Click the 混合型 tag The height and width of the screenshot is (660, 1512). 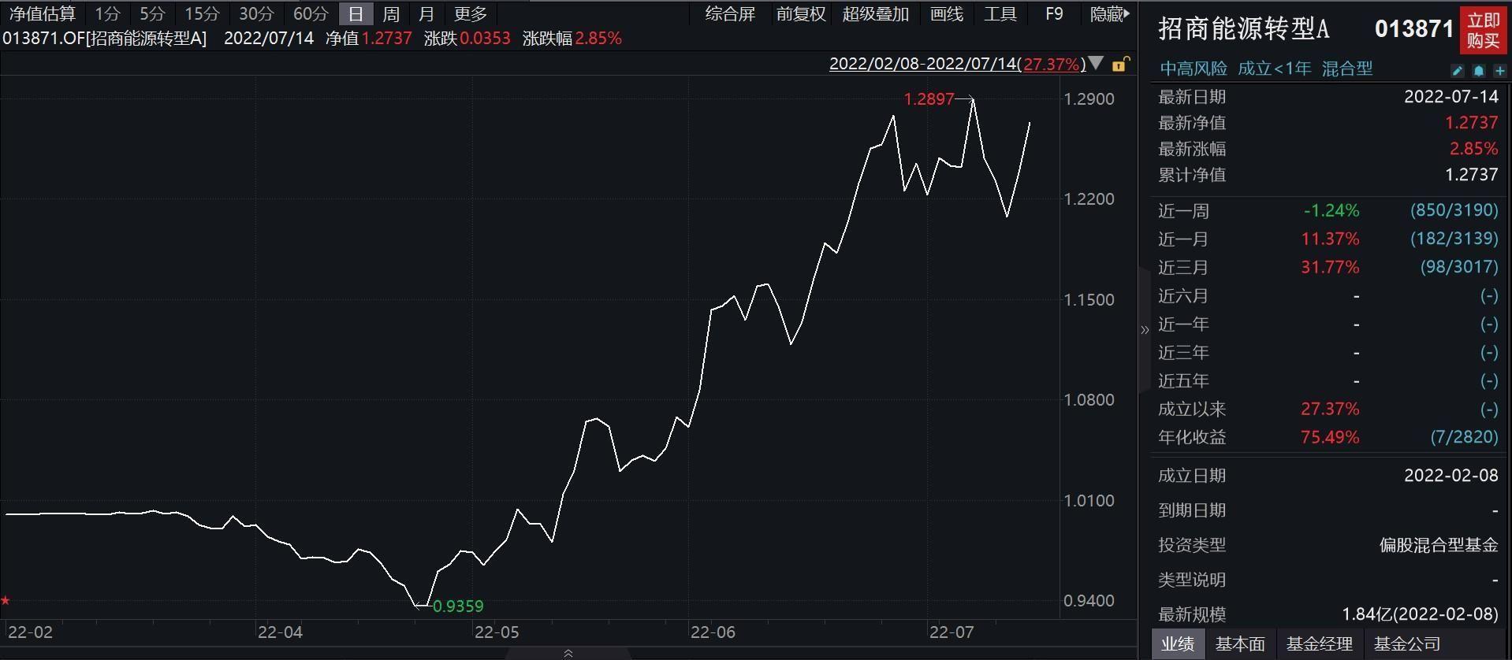(x=1346, y=69)
